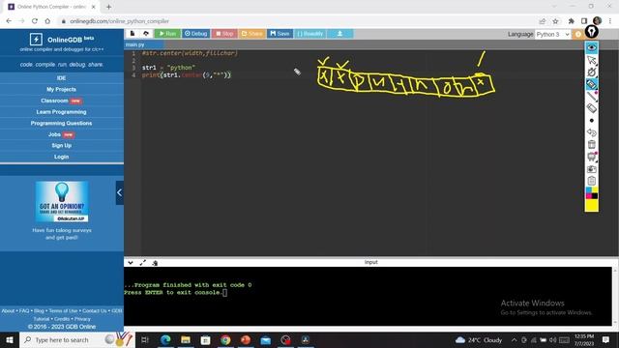Click the black lightbulb annotation launcher icon

(591, 32)
